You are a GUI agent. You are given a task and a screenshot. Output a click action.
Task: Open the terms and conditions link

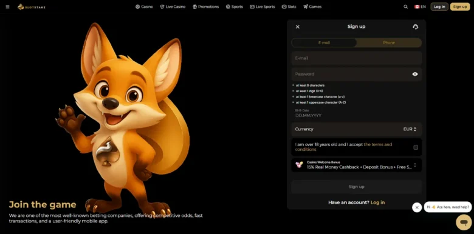pos(344,147)
